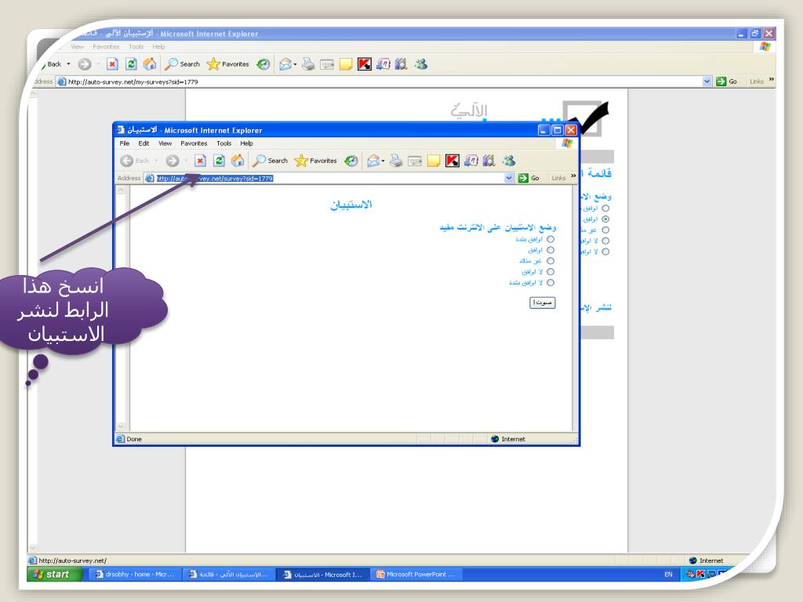This screenshot has width=803, height=602.
Task: Select 'لا اوافق' radio in front survey
Action: coord(550,272)
